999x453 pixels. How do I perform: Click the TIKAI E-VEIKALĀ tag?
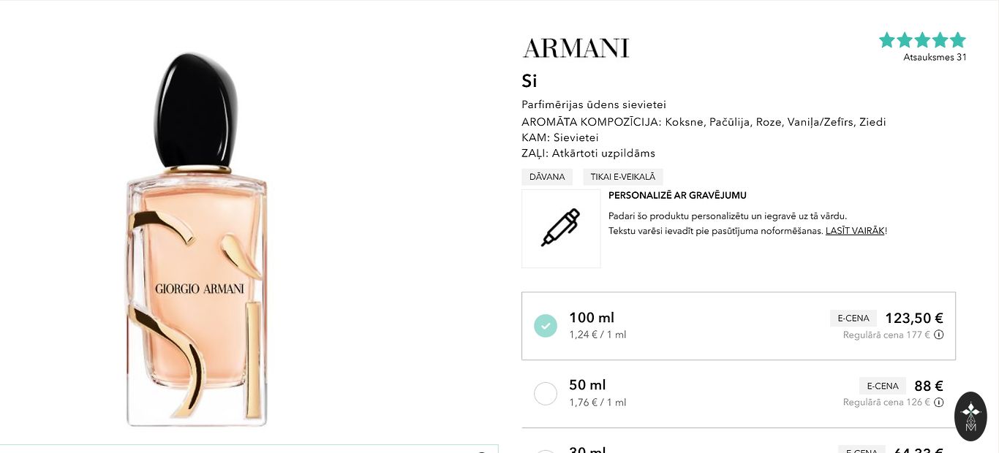click(623, 177)
